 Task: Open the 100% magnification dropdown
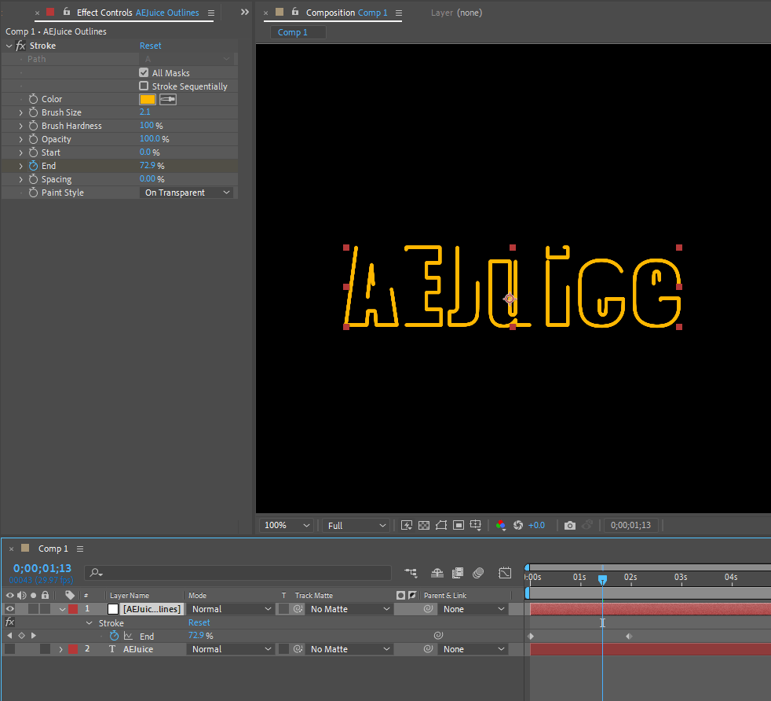coord(287,525)
